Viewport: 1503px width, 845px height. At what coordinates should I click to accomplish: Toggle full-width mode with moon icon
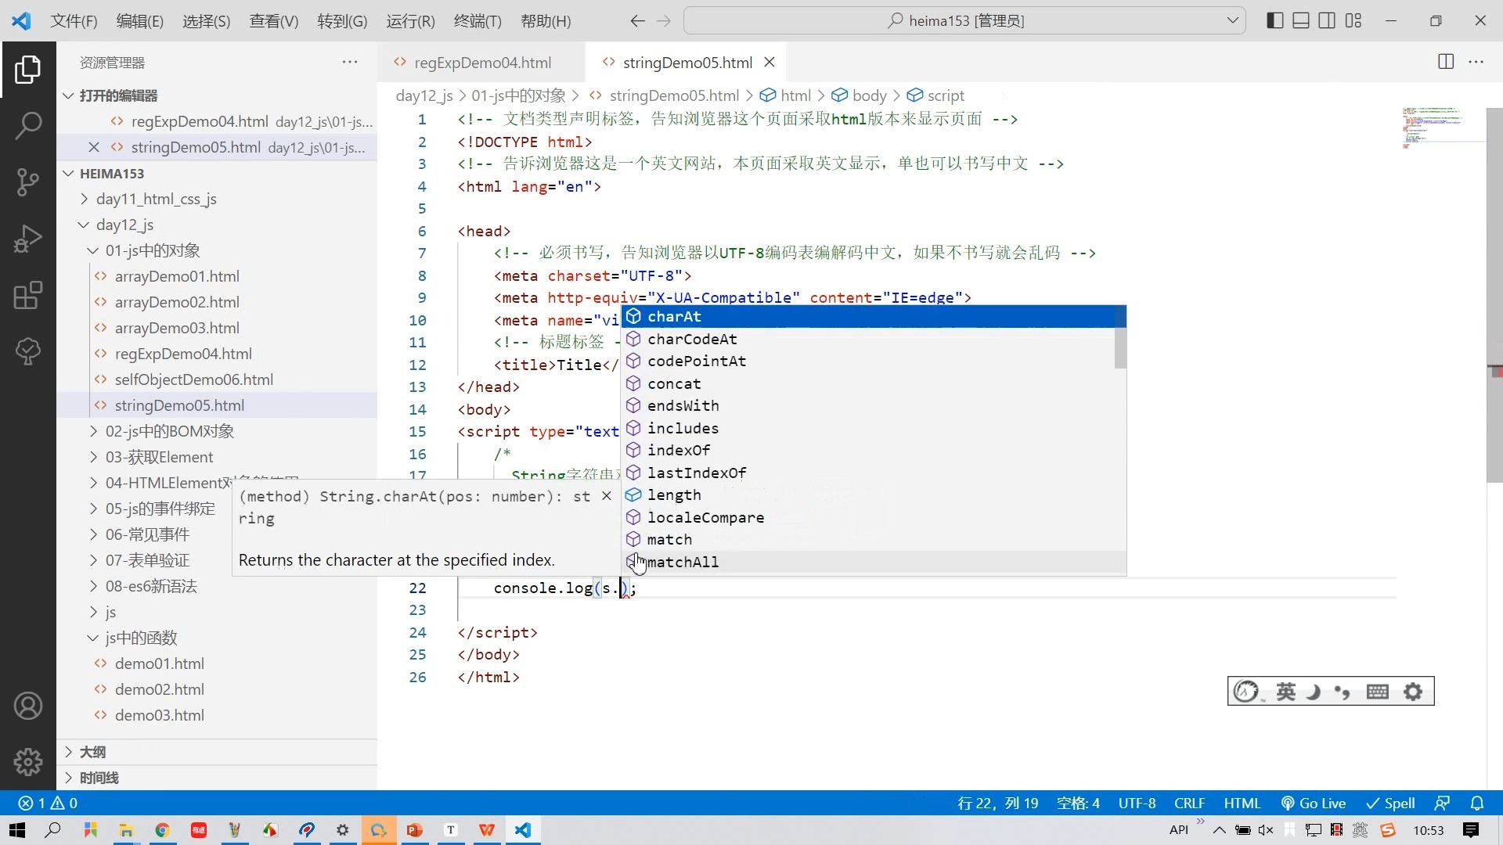click(1312, 691)
